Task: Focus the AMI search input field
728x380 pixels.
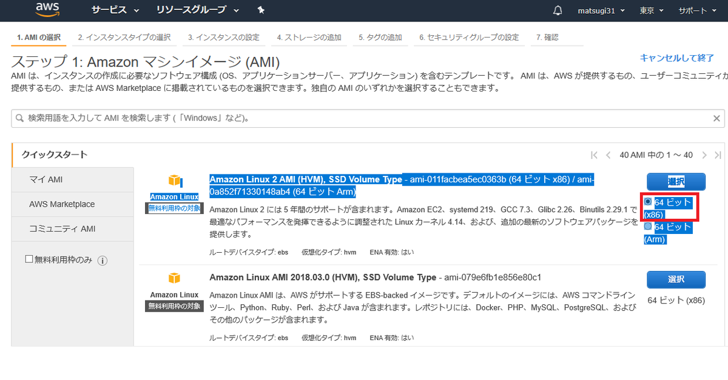Action: click(x=367, y=118)
